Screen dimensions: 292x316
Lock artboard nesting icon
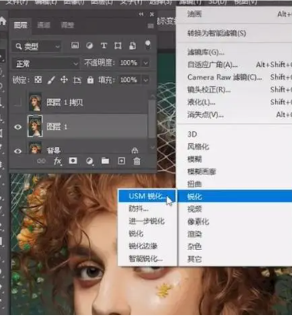(x=77, y=80)
